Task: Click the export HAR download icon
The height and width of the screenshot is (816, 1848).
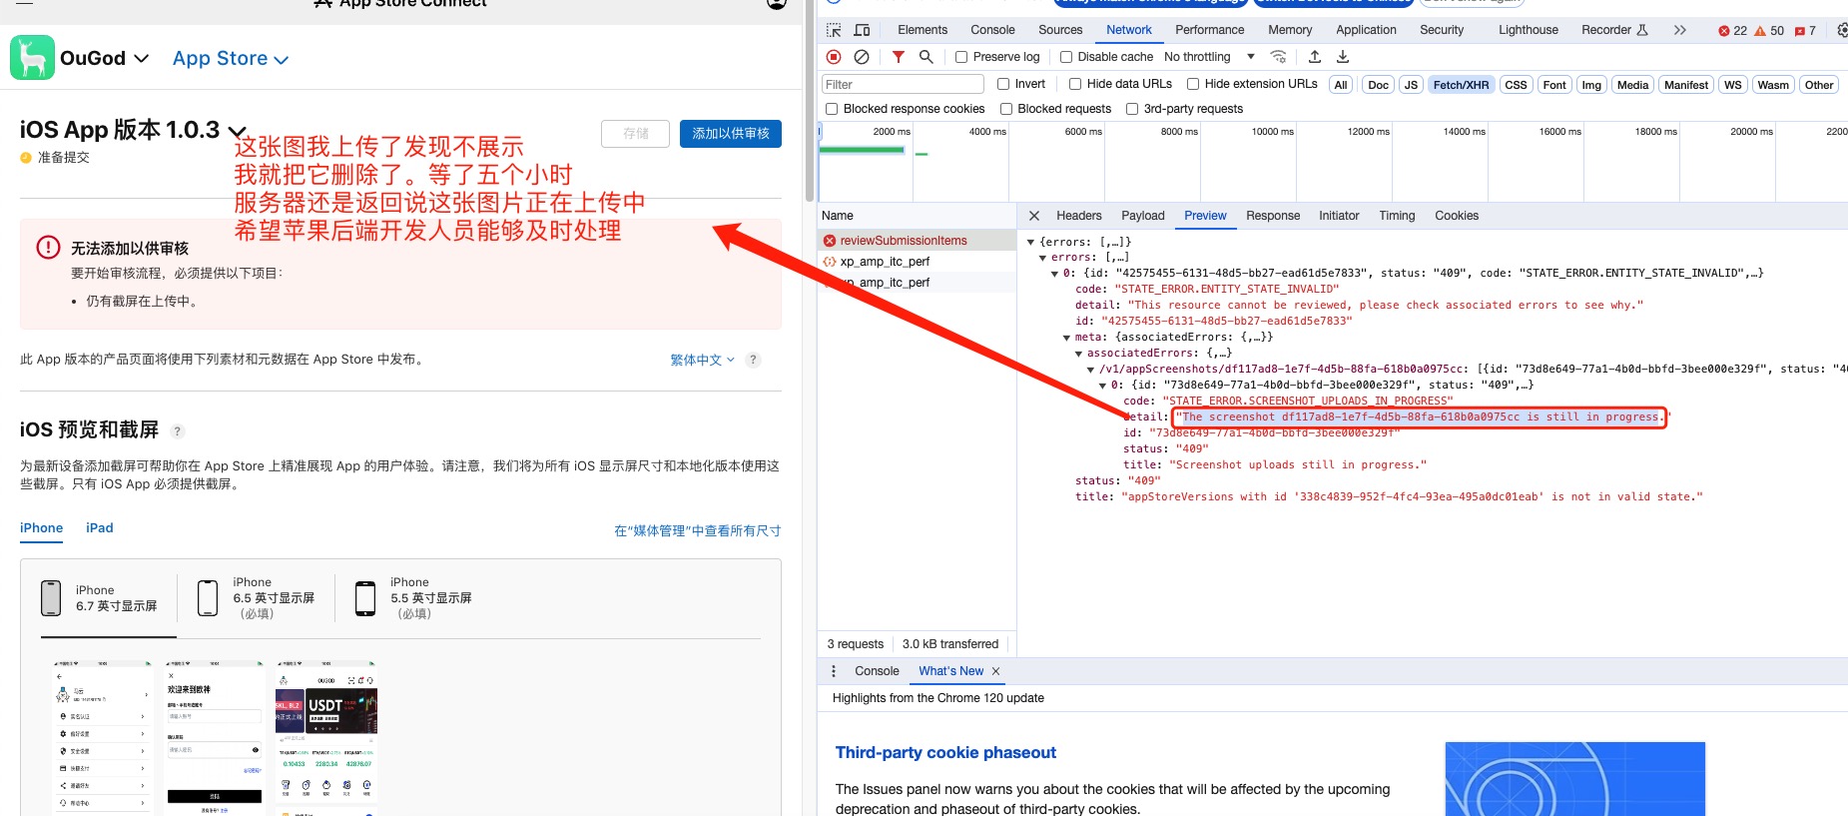Action: click(x=1343, y=57)
